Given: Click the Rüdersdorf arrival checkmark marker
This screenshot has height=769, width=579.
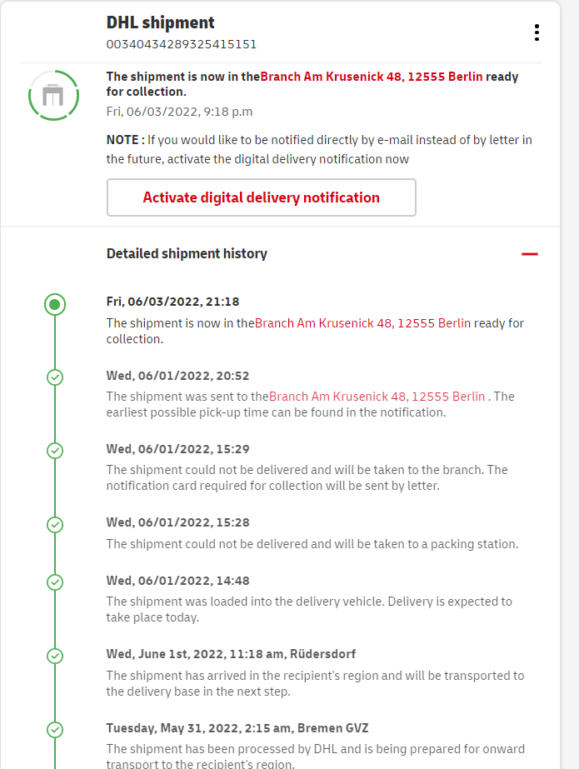Looking at the screenshot, I should [55, 656].
